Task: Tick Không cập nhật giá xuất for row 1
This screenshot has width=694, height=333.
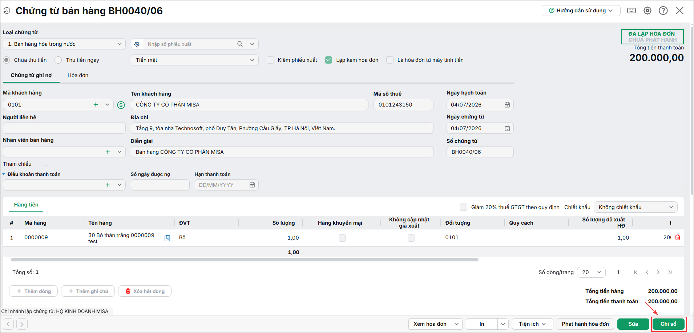Action: (411, 238)
